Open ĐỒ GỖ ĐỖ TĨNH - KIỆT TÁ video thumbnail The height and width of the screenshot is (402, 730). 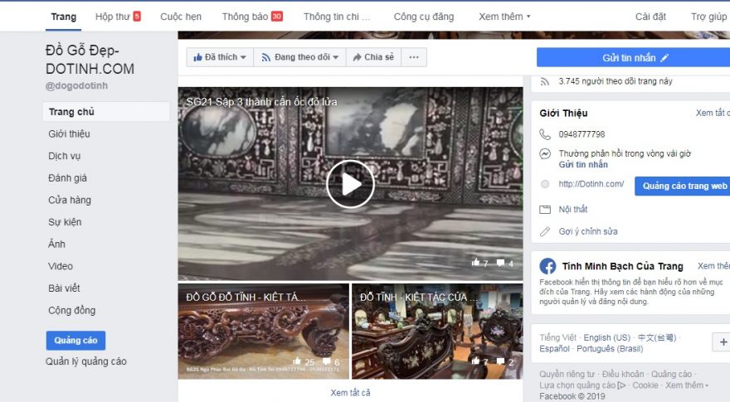pos(264,332)
